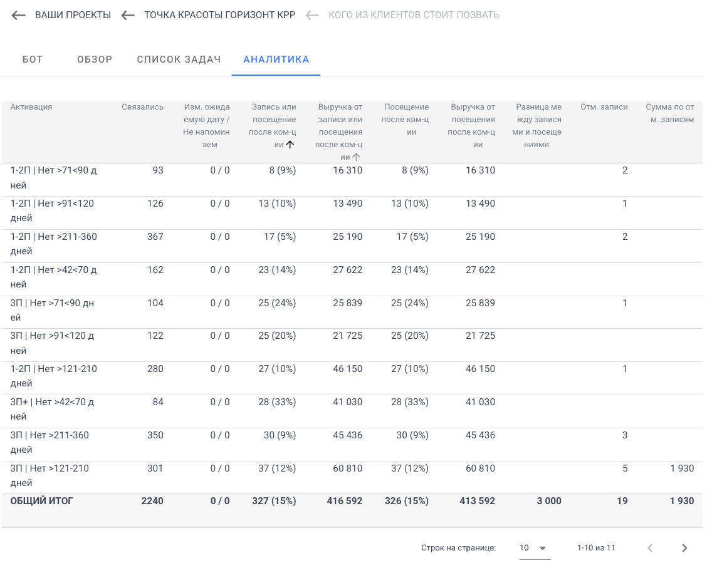Select row 3П | Нет >121-210 дней
The image size is (712, 568).
(x=352, y=477)
